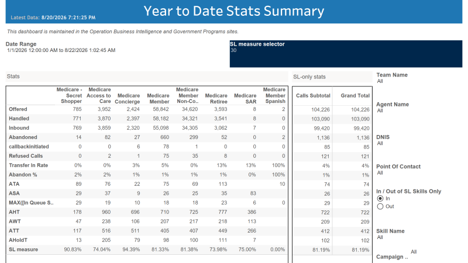This screenshot has width=468, height=263.
Task: Click the Medicare Member Non-Co.. column header
Action: click(187, 95)
